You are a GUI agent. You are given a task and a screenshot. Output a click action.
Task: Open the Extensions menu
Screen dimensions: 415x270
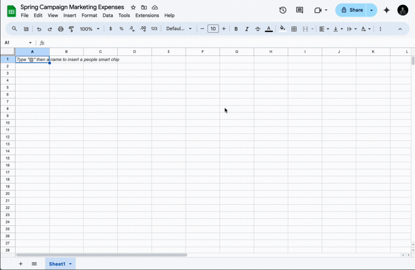coord(147,16)
